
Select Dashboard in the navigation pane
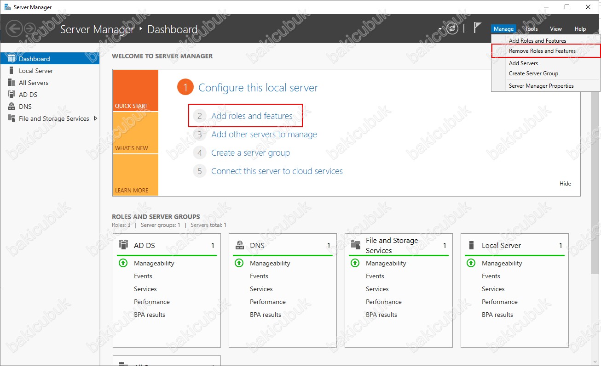pyautogui.click(x=50, y=59)
